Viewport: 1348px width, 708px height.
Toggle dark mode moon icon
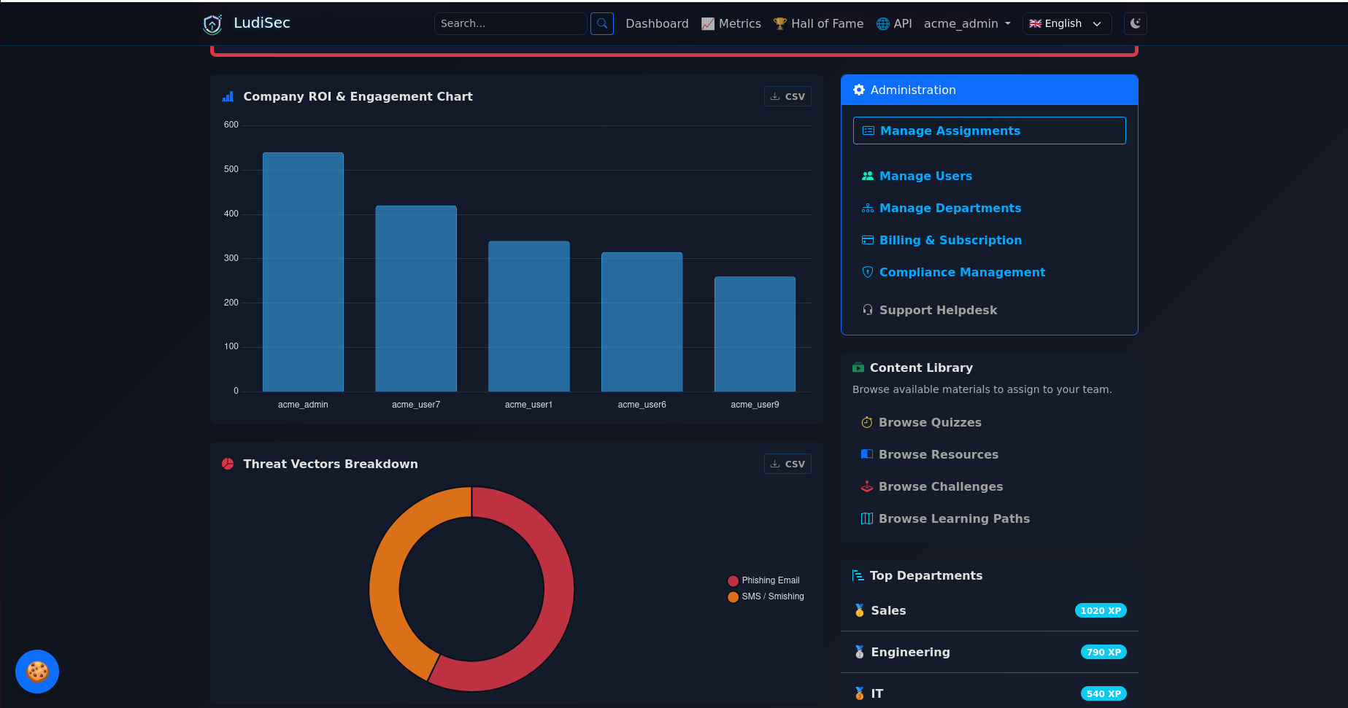coord(1136,23)
